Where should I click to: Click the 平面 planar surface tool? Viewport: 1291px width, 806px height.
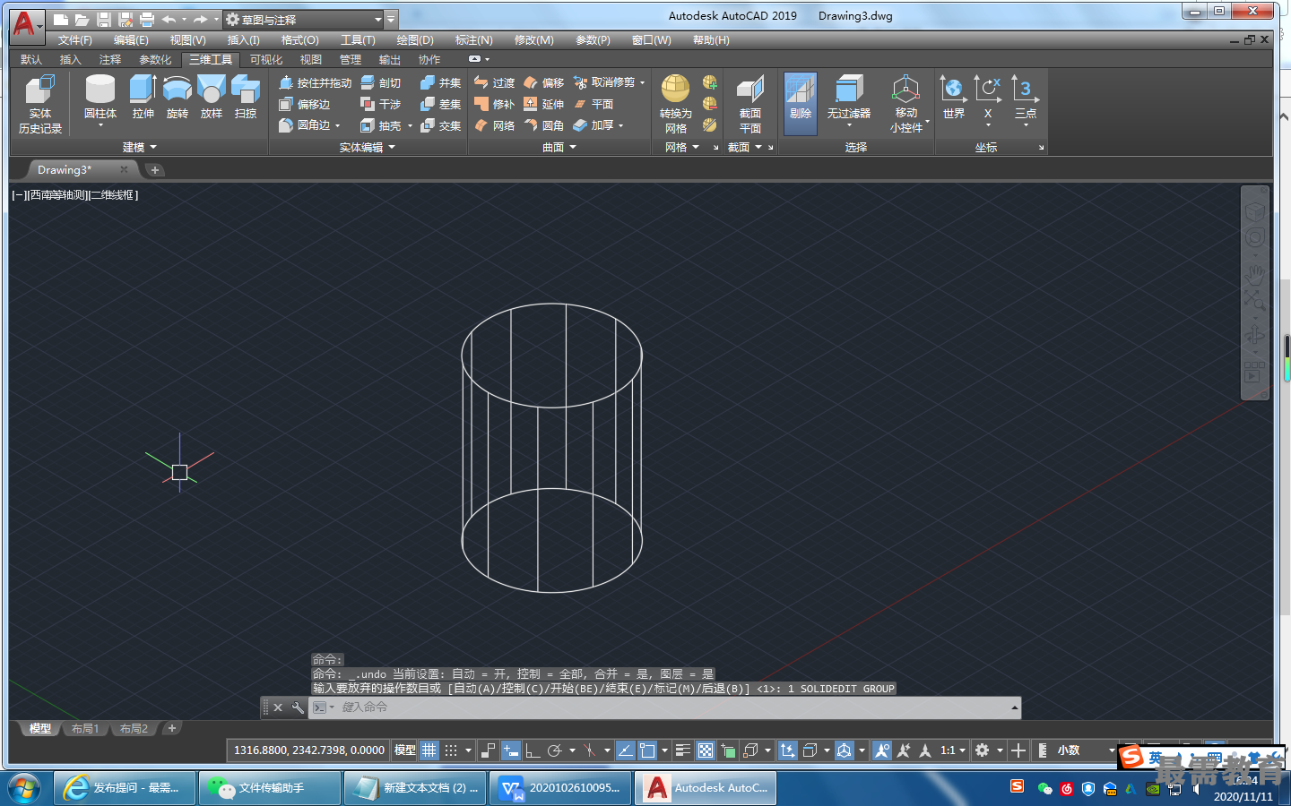(594, 105)
